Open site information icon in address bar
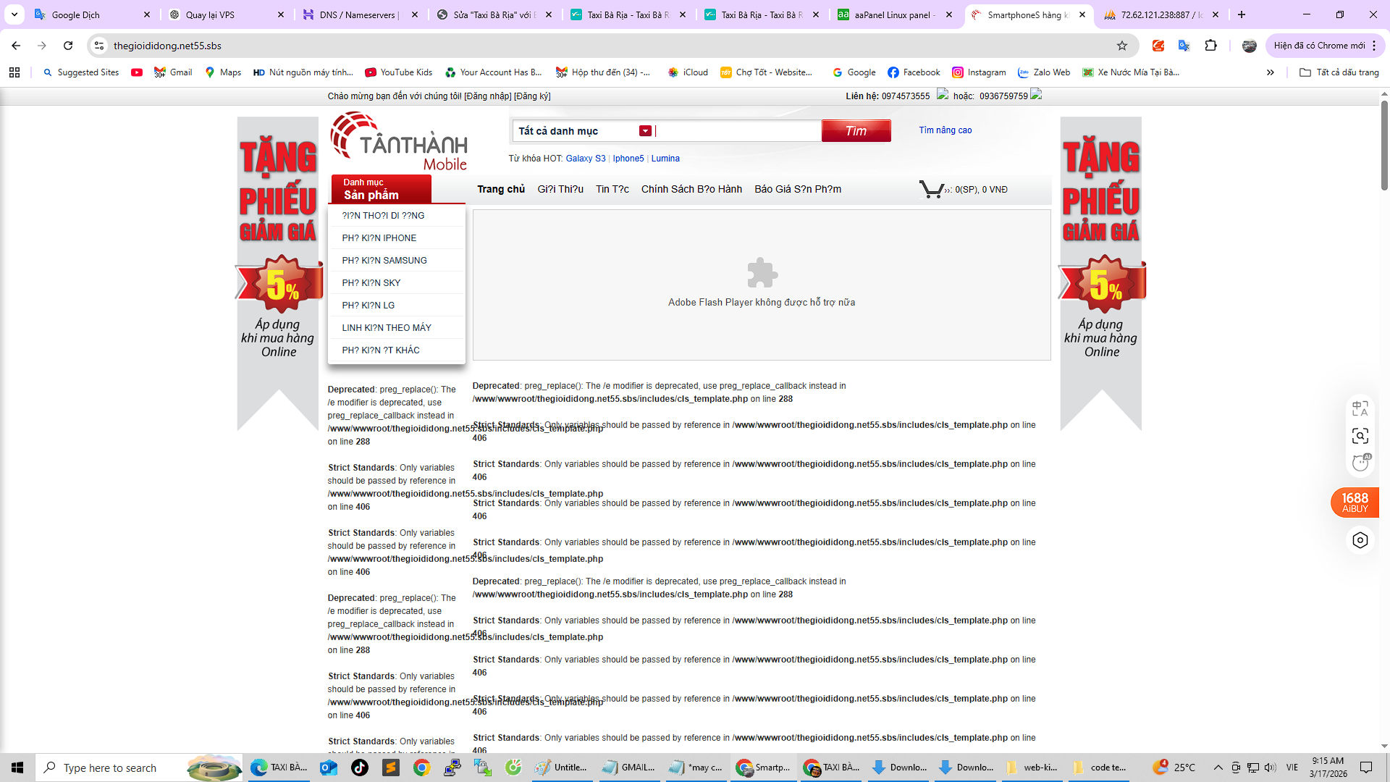This screenshot has width=1390, height=782. pos(100,46)
